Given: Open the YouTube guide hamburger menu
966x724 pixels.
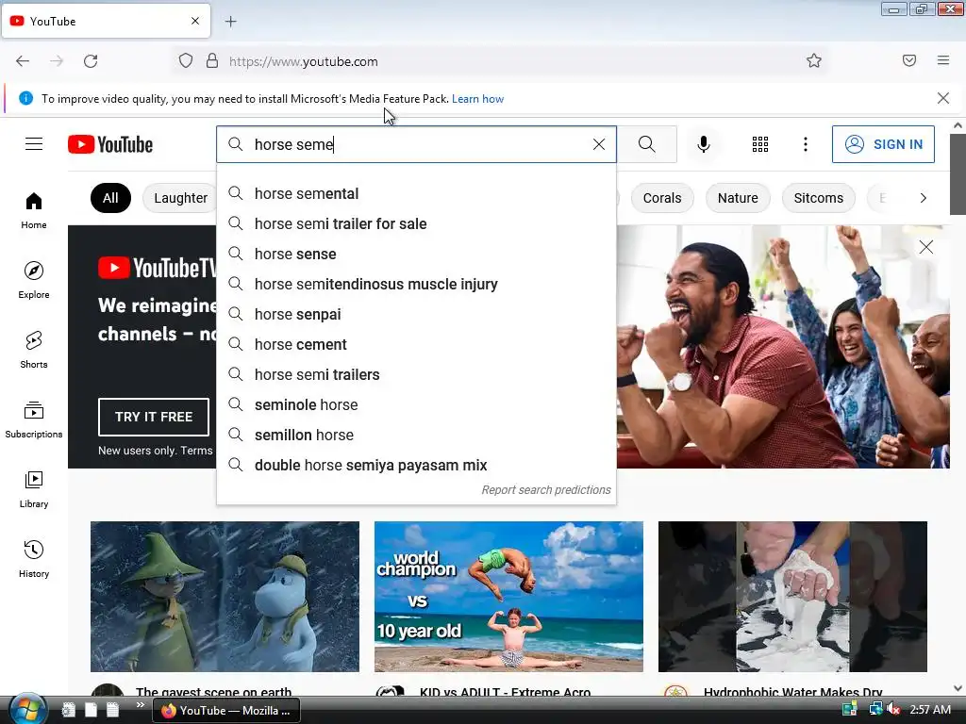Looking at the screenshot, I should [34, 144].
